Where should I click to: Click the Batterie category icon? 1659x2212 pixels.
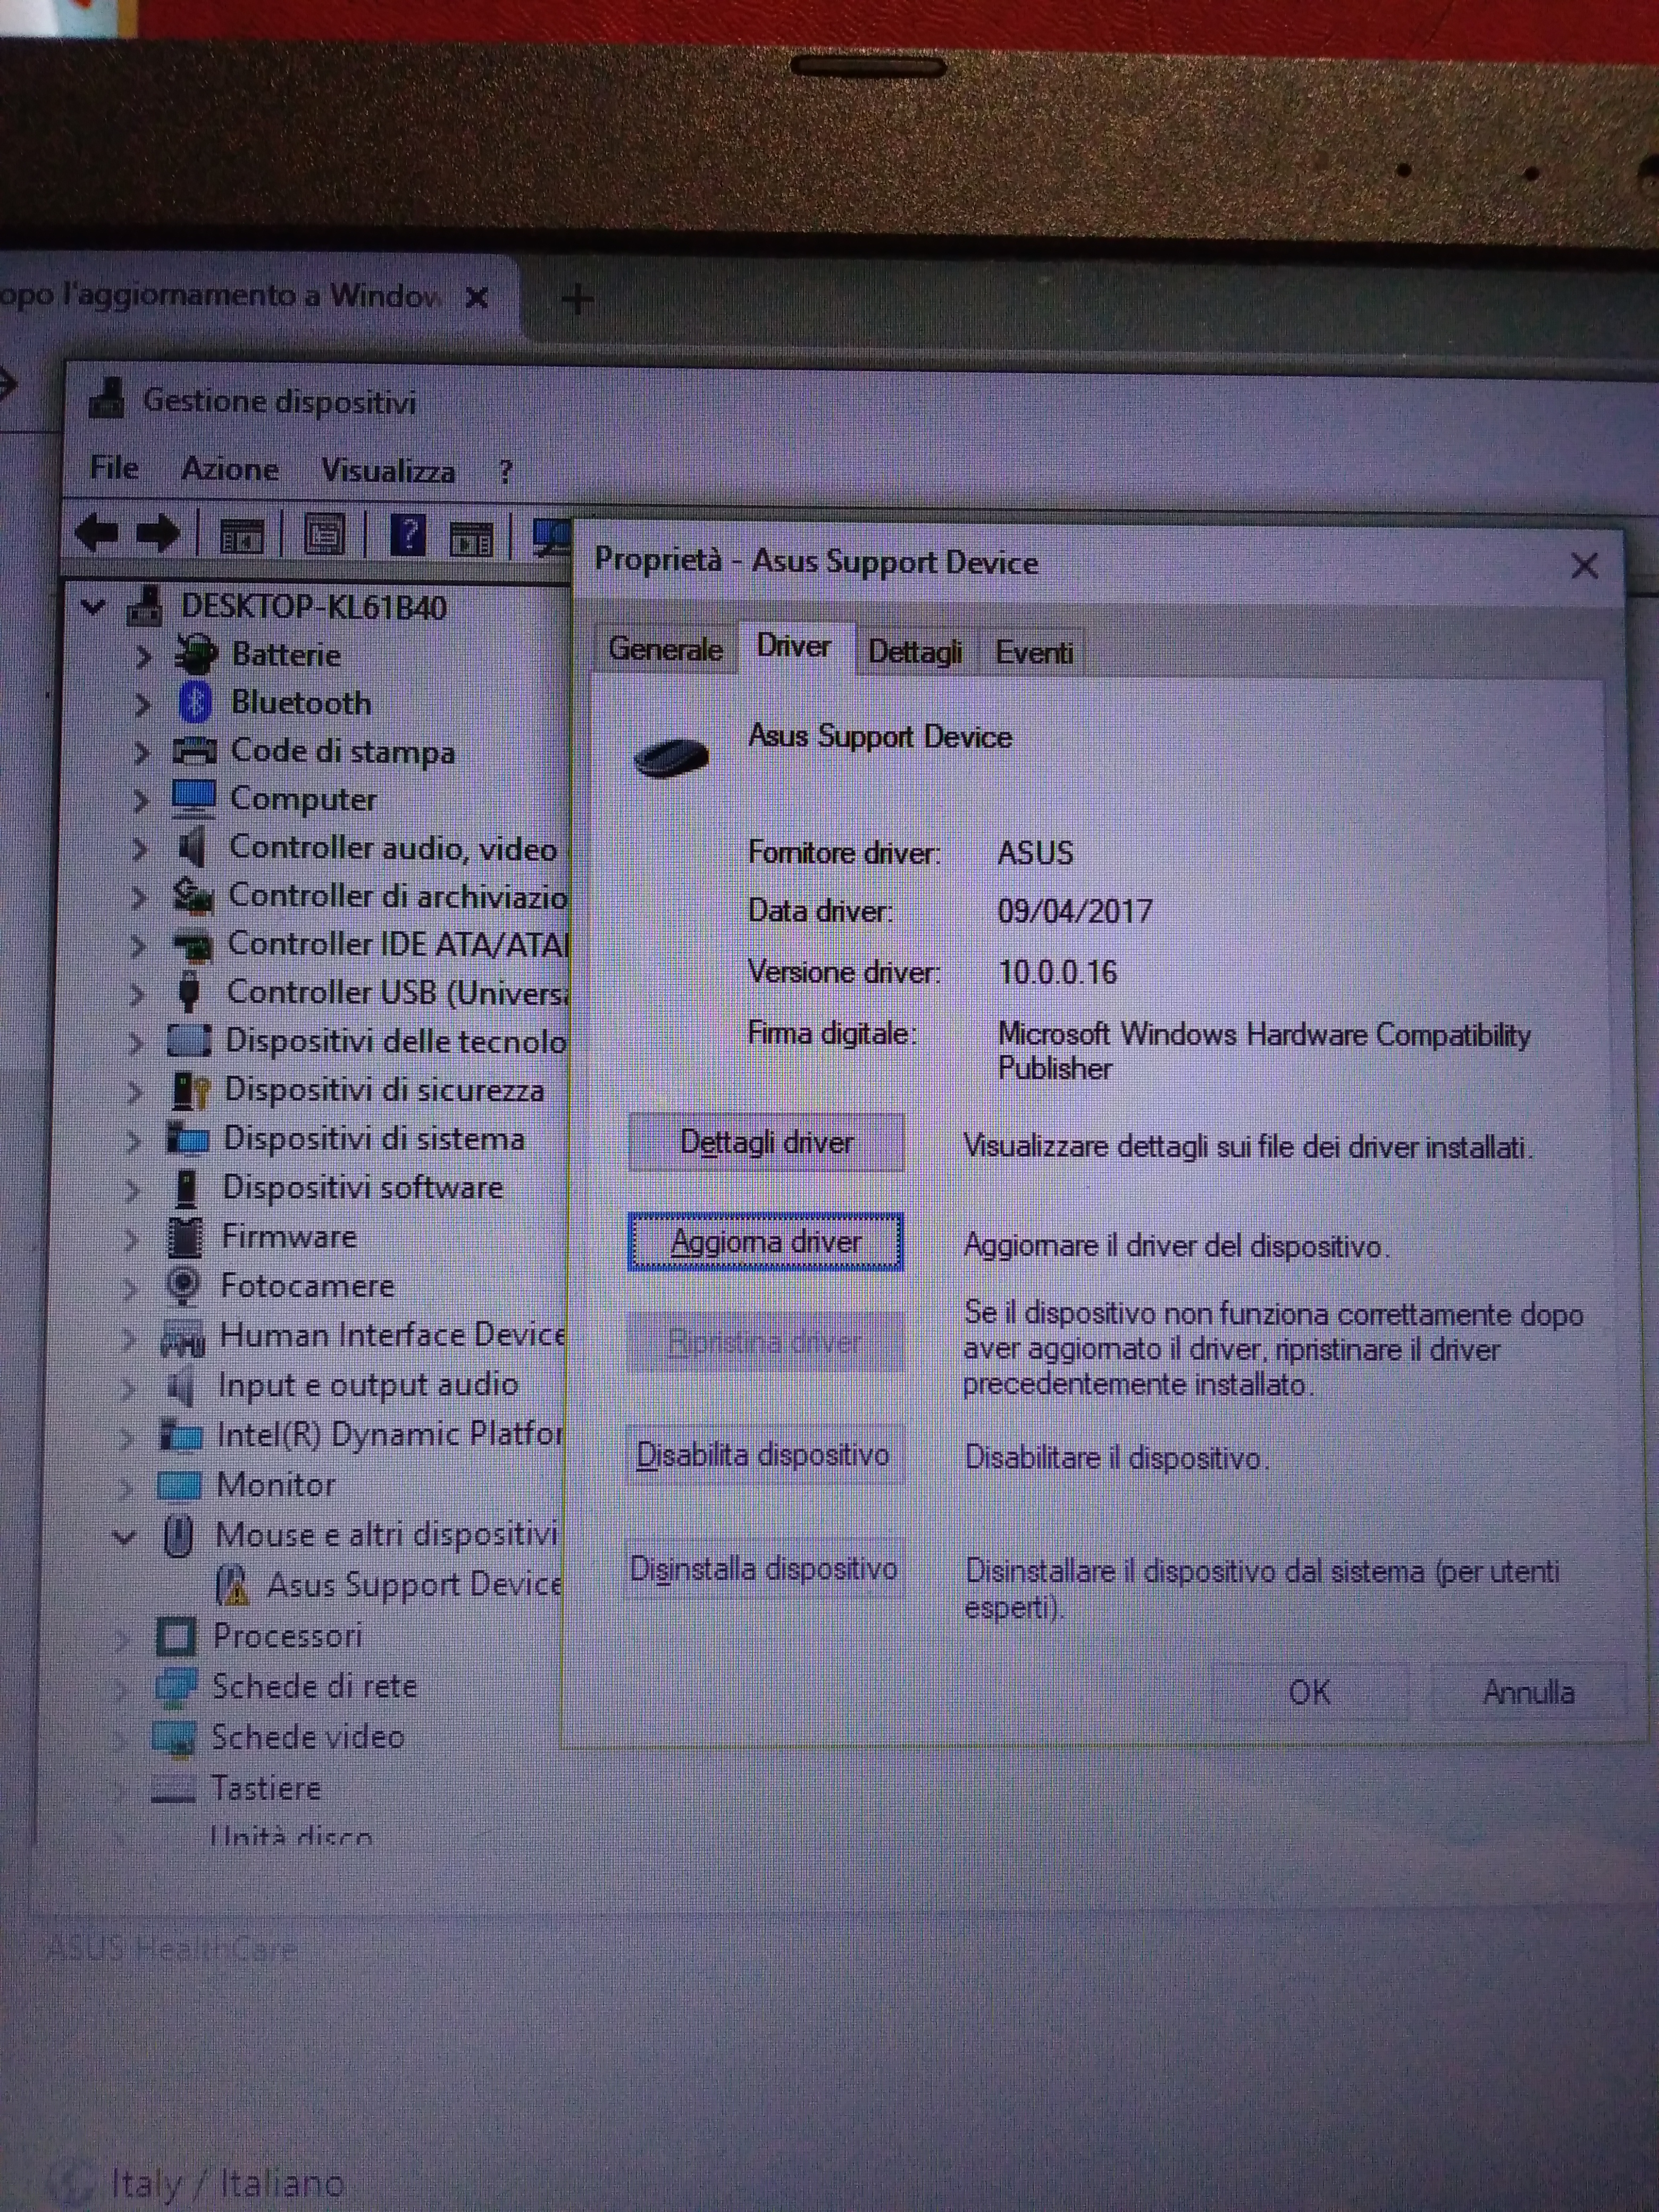coord(195,654)
